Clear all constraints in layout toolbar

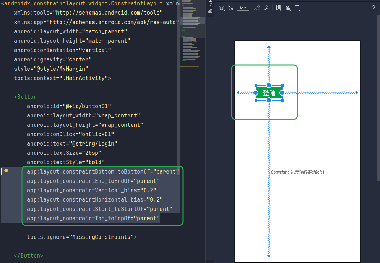(257, 8)
